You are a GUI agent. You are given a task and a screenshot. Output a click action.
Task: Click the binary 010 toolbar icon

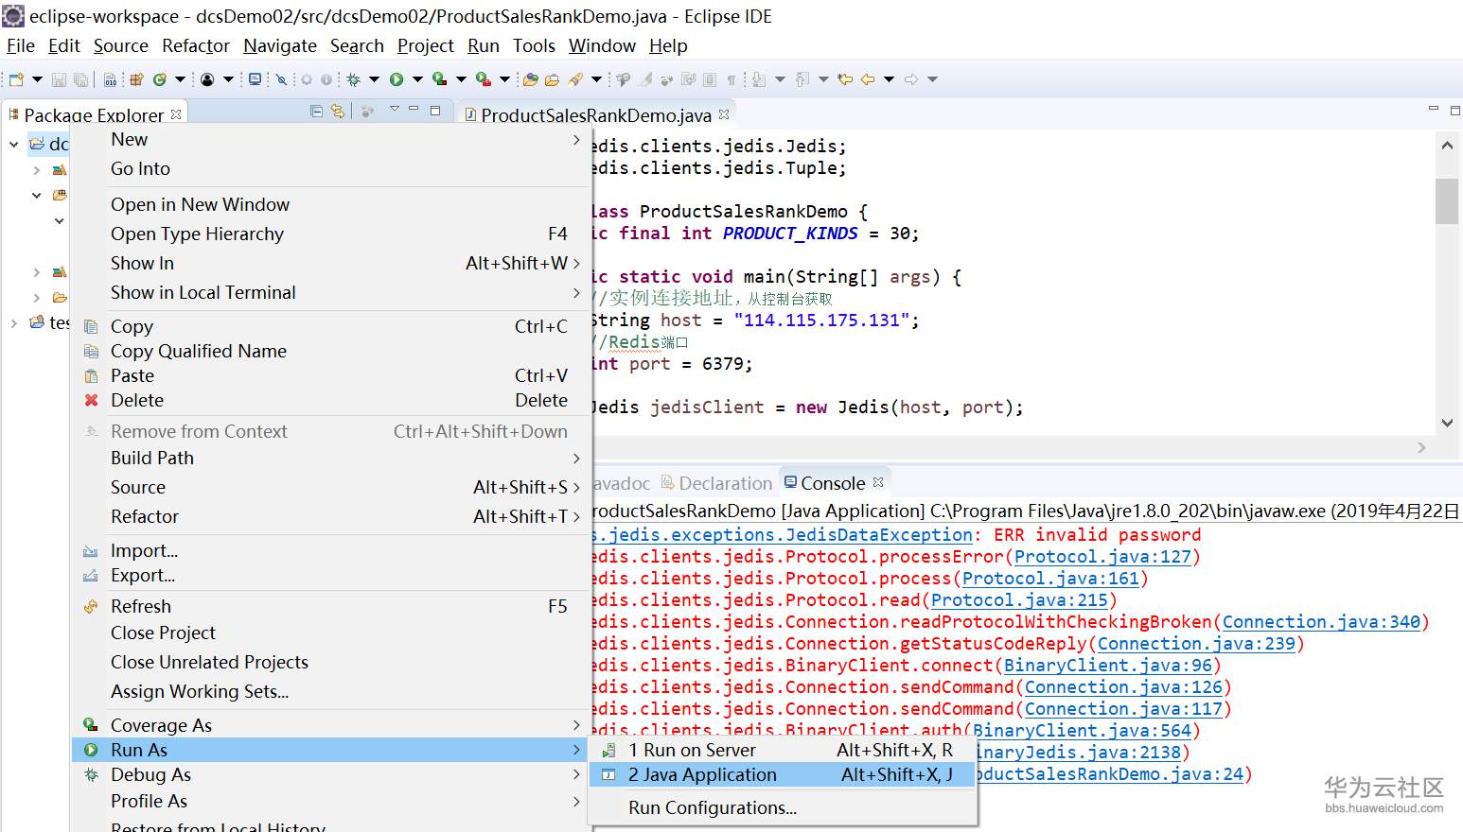[x=111, y=79]
